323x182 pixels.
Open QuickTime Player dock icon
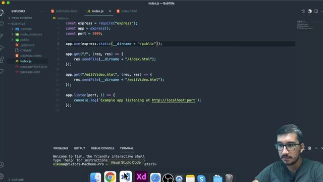(x=179, y=178)
